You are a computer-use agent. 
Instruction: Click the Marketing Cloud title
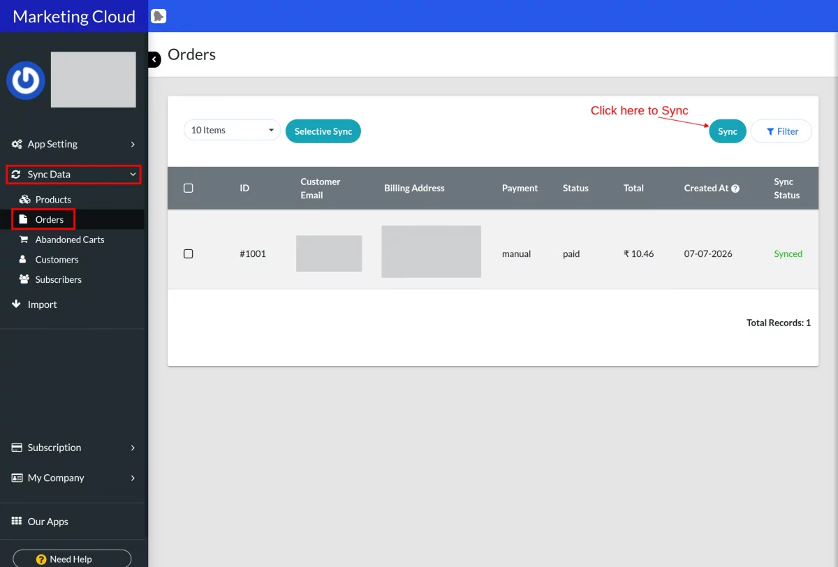coord(74,16)
